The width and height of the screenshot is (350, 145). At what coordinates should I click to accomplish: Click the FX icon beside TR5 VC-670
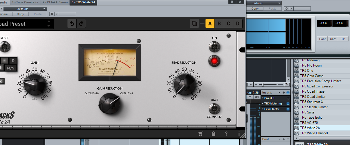(297, 123)
